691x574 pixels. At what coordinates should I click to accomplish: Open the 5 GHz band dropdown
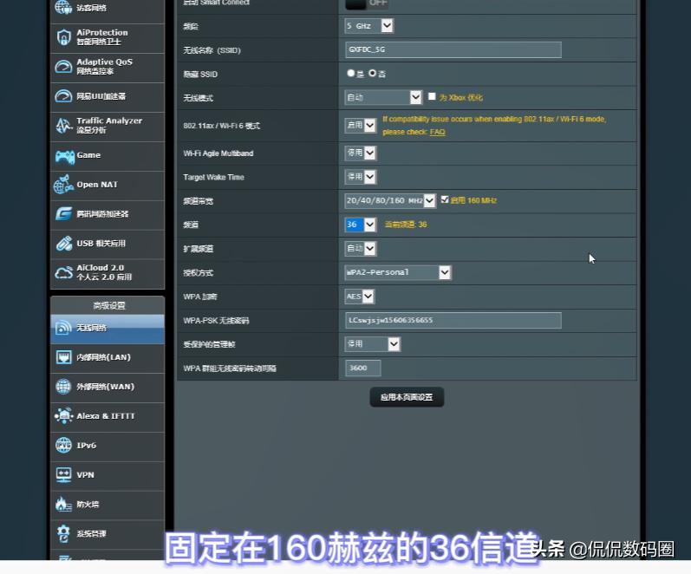click(x=368, y=26)
